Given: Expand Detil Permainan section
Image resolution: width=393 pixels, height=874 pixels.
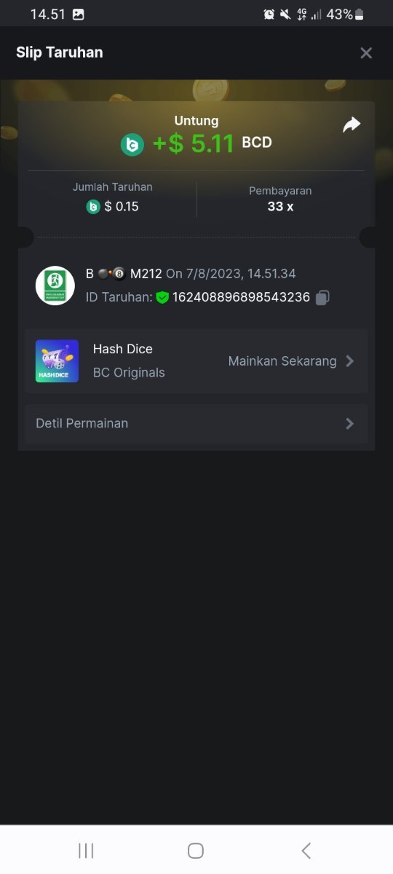Looking at the screenshot, I should point(196,424).
